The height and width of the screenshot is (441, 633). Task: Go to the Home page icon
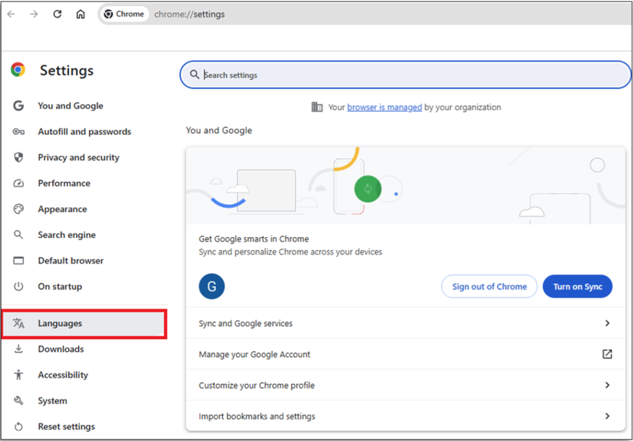80,14
